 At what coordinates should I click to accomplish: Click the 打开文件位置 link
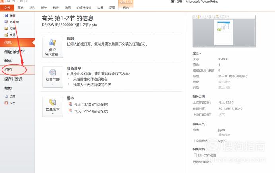point(207,155)
